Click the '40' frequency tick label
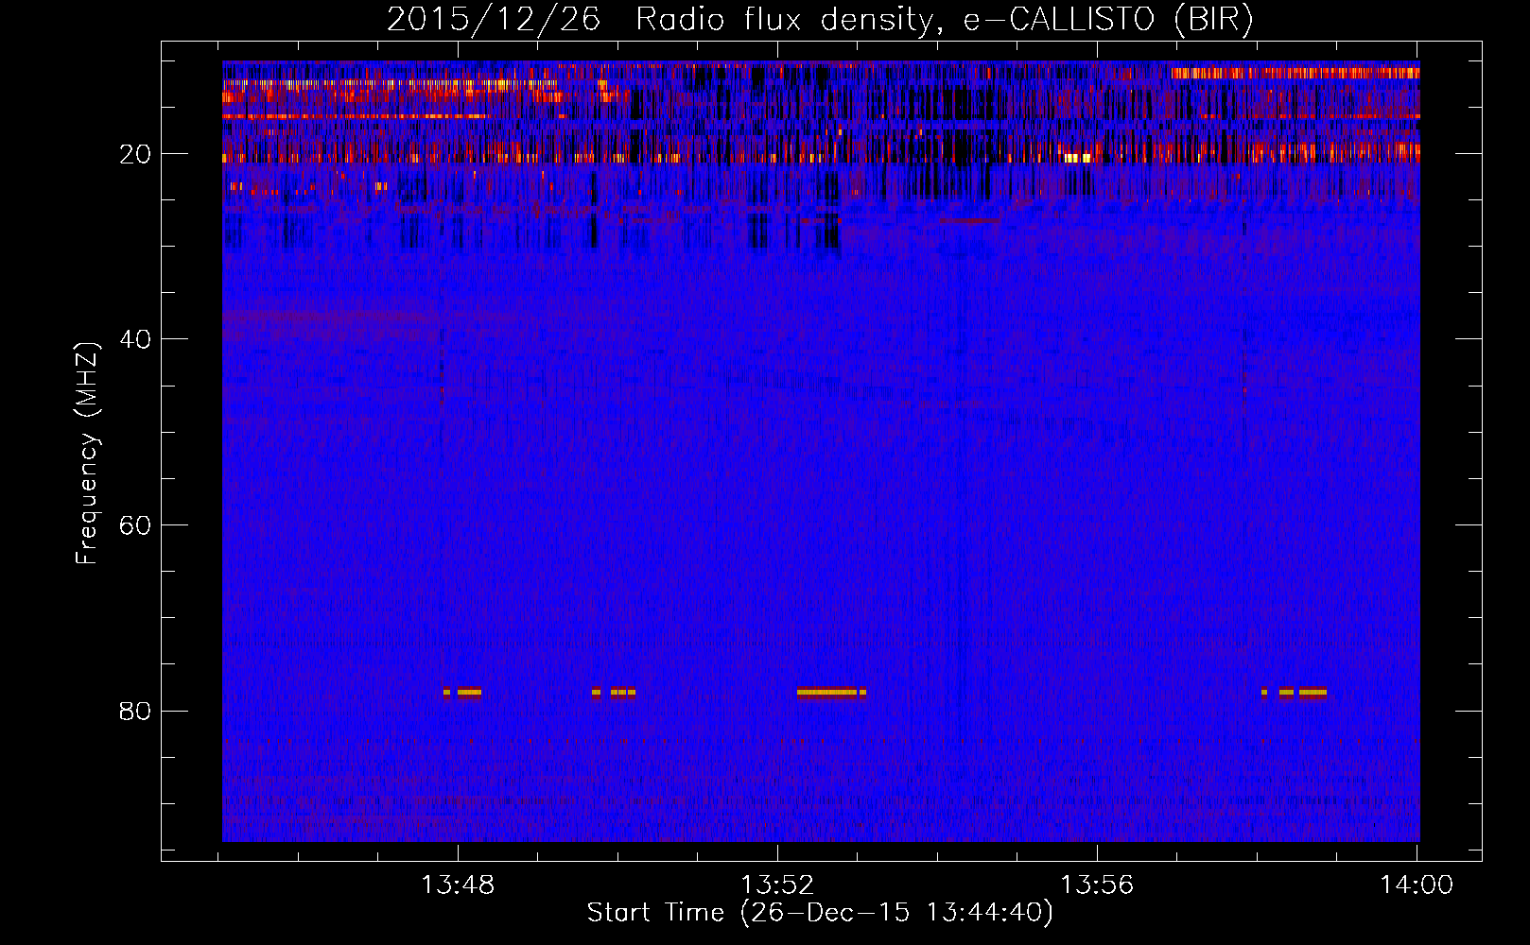This screenshot has width=1530, height=945. [136, 339]
